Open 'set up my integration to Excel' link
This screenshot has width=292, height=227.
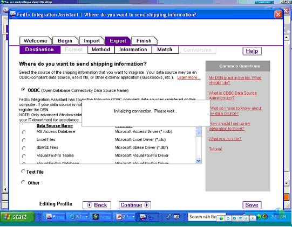point(229,126)
